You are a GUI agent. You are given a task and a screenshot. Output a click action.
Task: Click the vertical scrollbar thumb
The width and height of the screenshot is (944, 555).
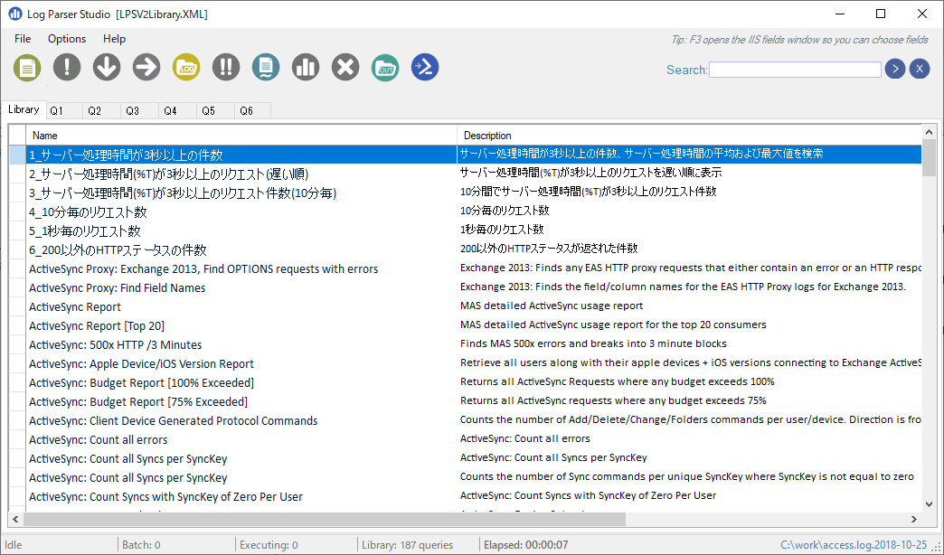point(929,158)
